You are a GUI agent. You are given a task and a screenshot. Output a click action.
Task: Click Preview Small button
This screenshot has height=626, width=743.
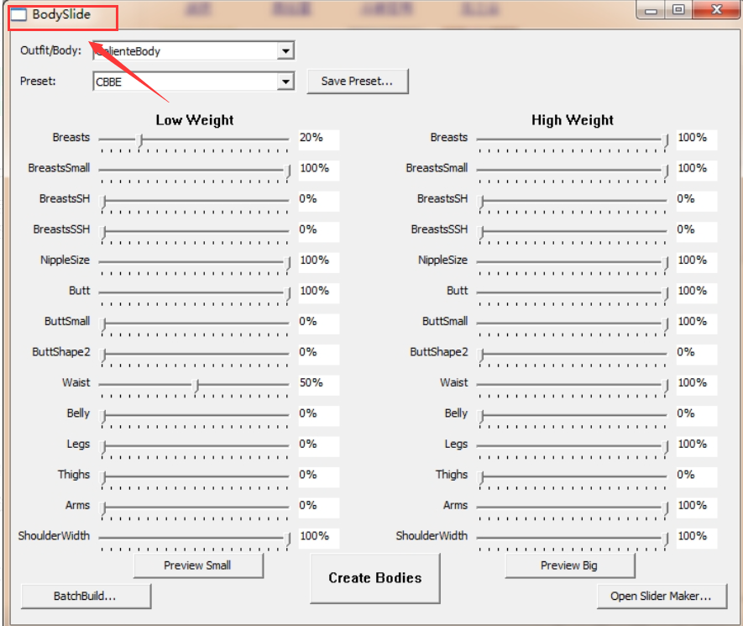click(198, 566)
